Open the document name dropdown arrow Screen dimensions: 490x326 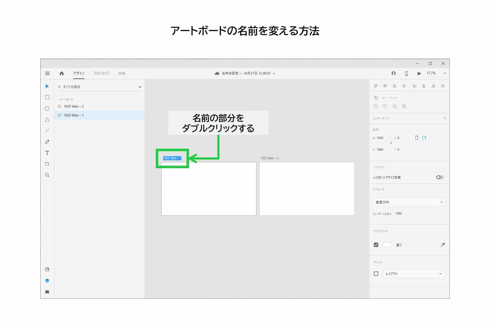point(274,74)
